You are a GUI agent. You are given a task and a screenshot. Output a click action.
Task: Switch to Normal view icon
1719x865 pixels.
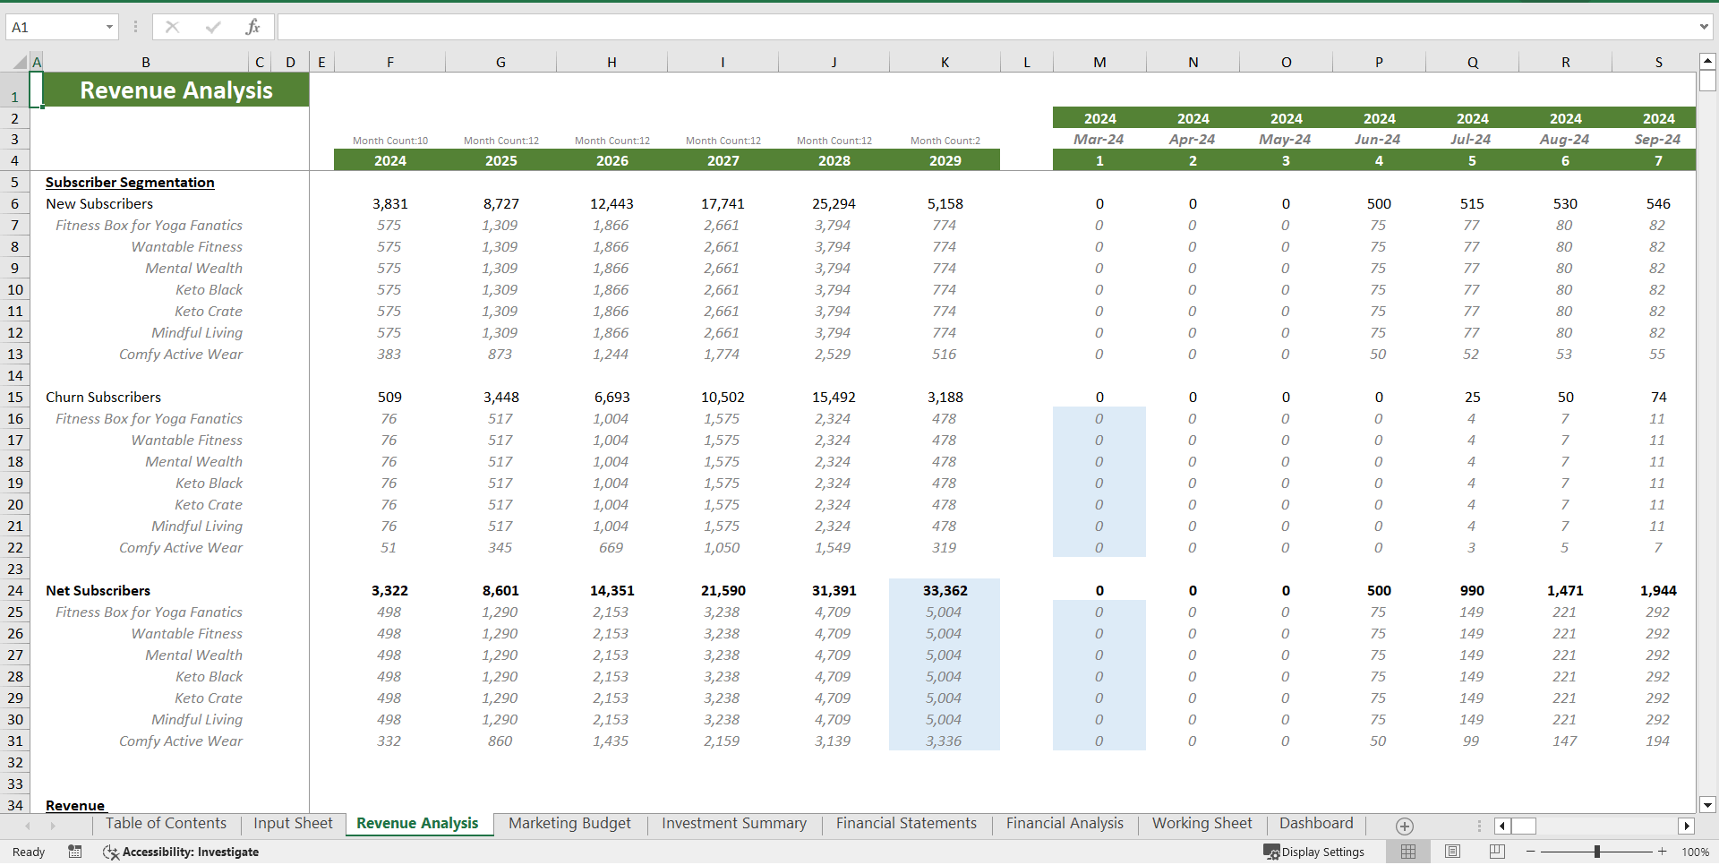1408,852
